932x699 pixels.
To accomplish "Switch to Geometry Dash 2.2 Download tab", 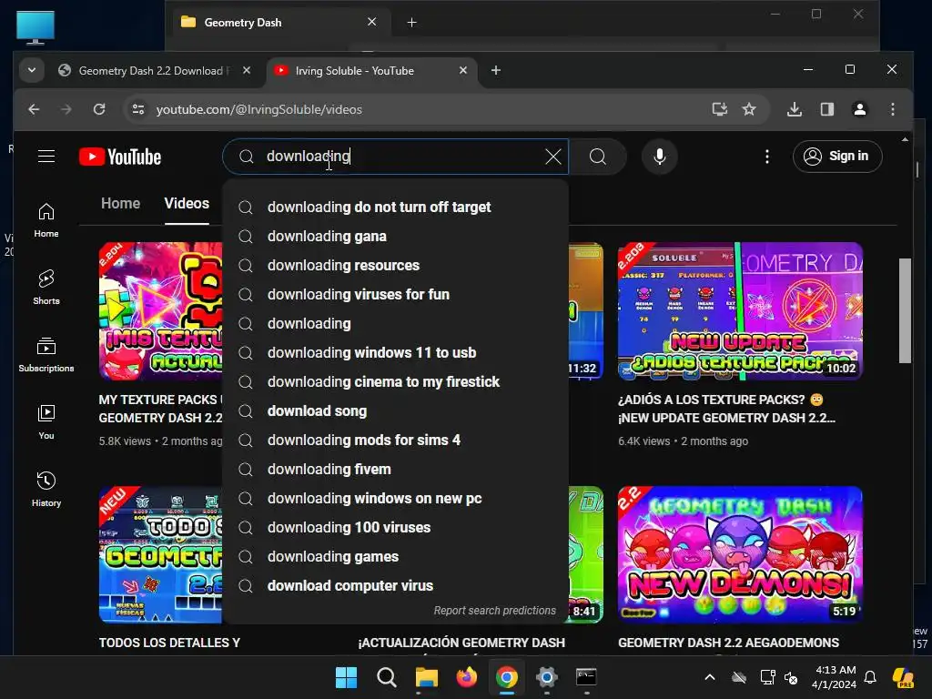I will pos(153,71).
